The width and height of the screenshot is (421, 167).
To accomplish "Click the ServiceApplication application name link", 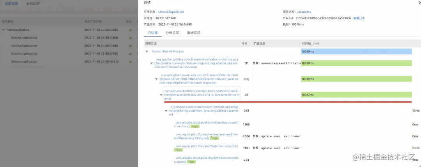I will coord(171,12).
